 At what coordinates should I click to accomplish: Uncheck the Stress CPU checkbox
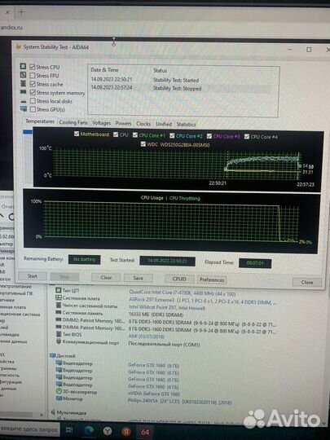coord(33,67)
